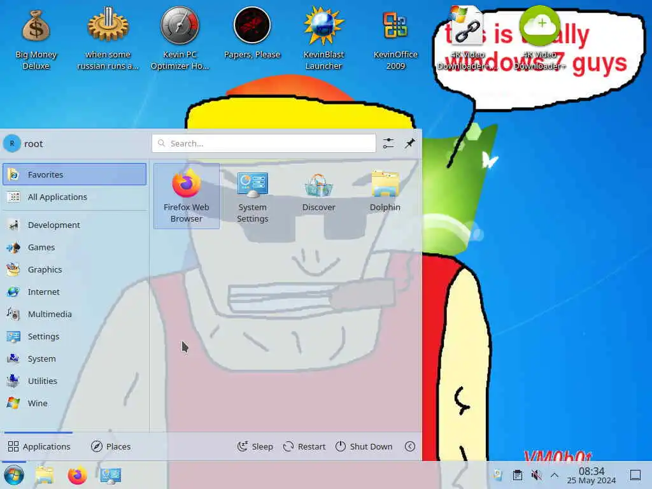Click the Shut Down button
The width and height of the screenshot is (652, 489).
coord(364,446)
